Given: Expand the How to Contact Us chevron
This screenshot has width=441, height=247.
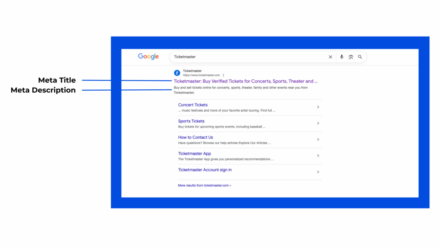Looking at the screenshot, I should click(x=318, y=140).
